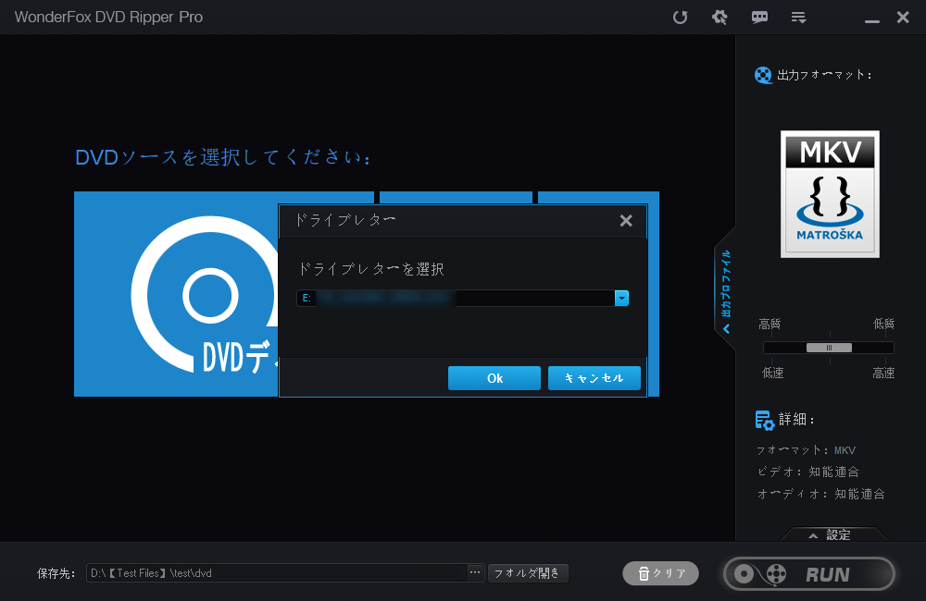Confirm with the Ok button
This screenshot has height=601, width=926.
494,378
